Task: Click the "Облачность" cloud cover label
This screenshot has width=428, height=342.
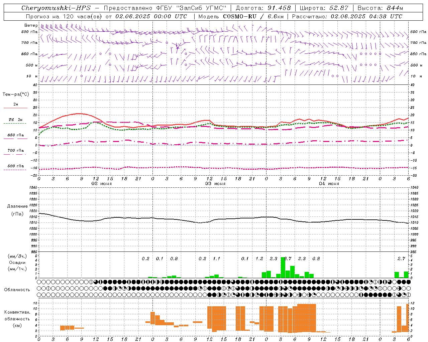Action: [x=17, y=290]
